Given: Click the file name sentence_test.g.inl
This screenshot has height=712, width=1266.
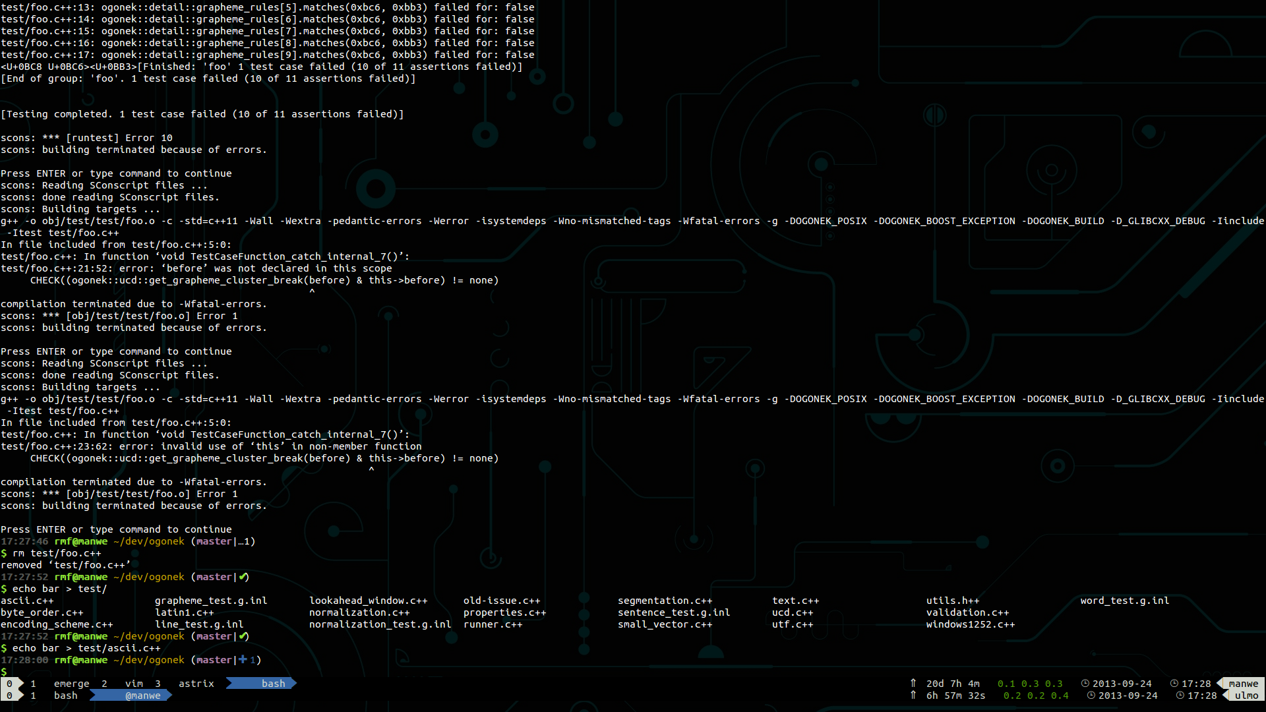Looking at the screenshot, I should point(674,612).
